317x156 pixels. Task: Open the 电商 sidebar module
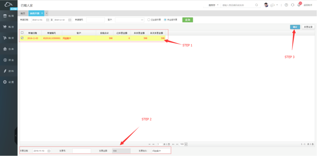point(9,16)
